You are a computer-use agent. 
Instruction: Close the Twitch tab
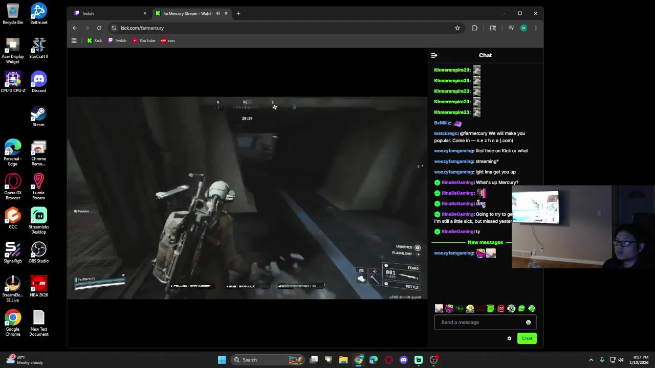(x=145, y=13)
